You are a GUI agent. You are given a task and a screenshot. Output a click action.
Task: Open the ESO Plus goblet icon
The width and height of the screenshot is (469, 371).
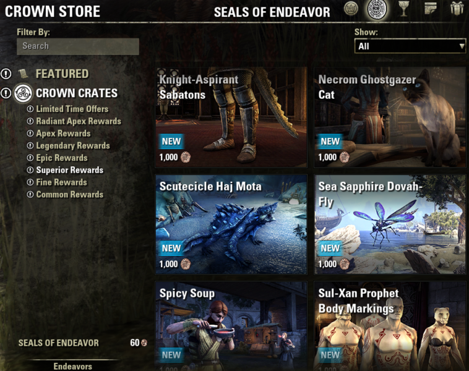point(403,9)
